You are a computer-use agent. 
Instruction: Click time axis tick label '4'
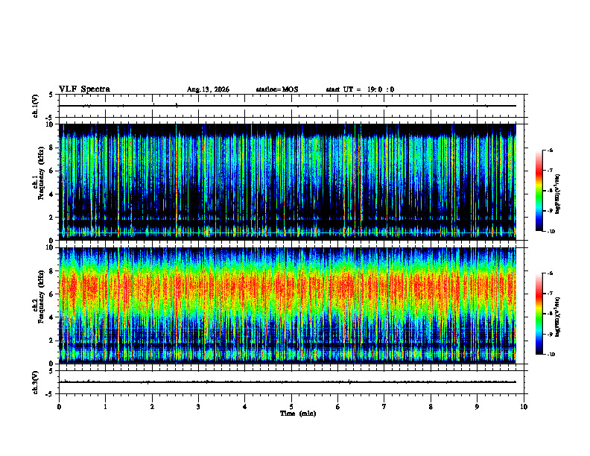pyautogui.click(x=245, y=407)
